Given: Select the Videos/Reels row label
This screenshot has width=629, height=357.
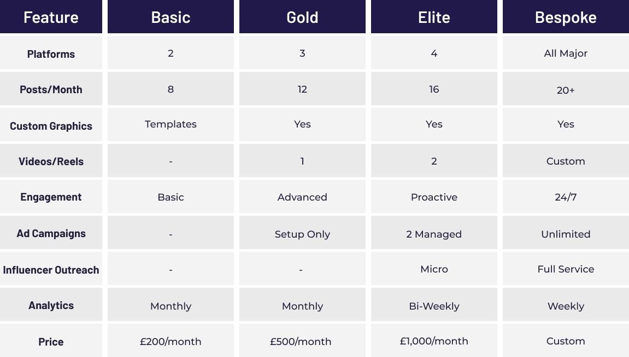Looking at the screenshot, I should click(x=51, y=161).
